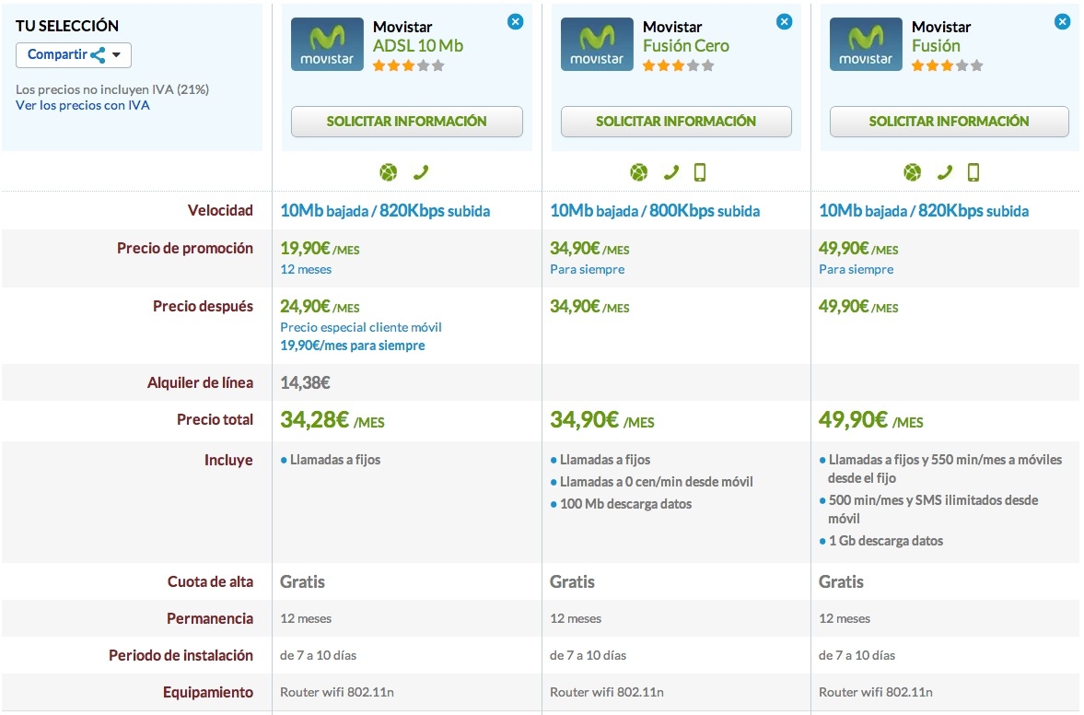Select 10Mb bajada / 800Kbps subida speed text

(x=655, y=211)
